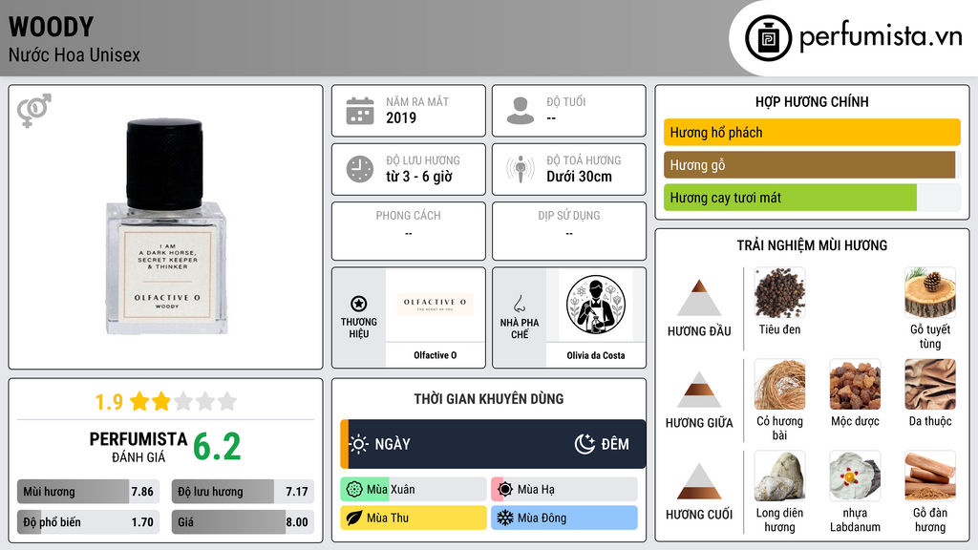The height and width of the screenshot is (550, 978).
Task: Click the Hương cuối pyramid icon
Action: (x=699, y=481)
